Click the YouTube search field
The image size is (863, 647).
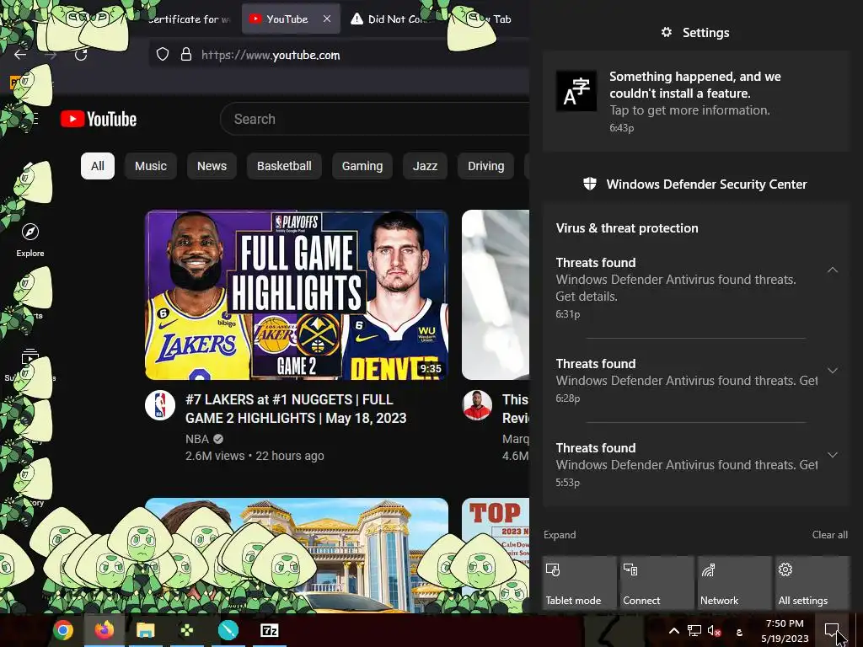click(374, 119)
